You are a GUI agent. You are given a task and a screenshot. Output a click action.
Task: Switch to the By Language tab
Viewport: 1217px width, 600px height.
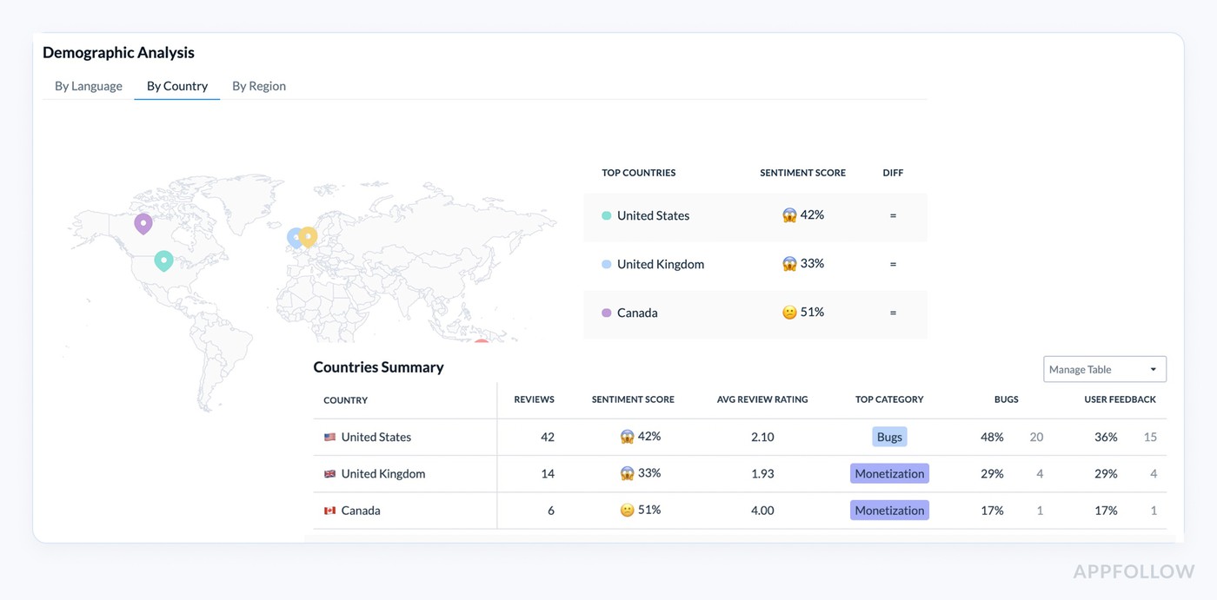click(x=88, y=85)
